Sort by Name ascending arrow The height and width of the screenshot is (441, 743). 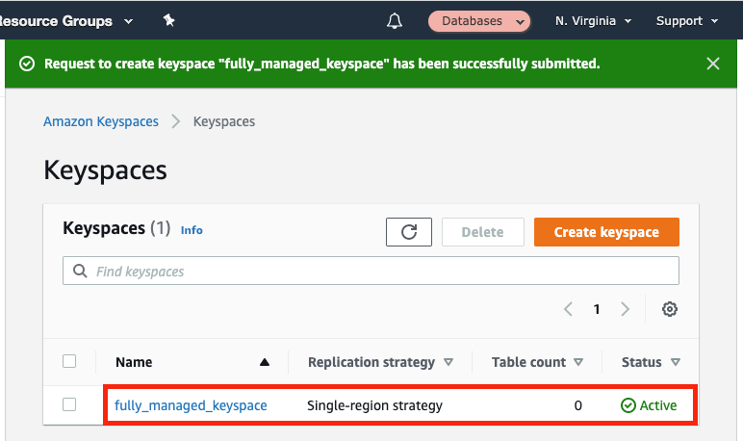coord(265,363)
